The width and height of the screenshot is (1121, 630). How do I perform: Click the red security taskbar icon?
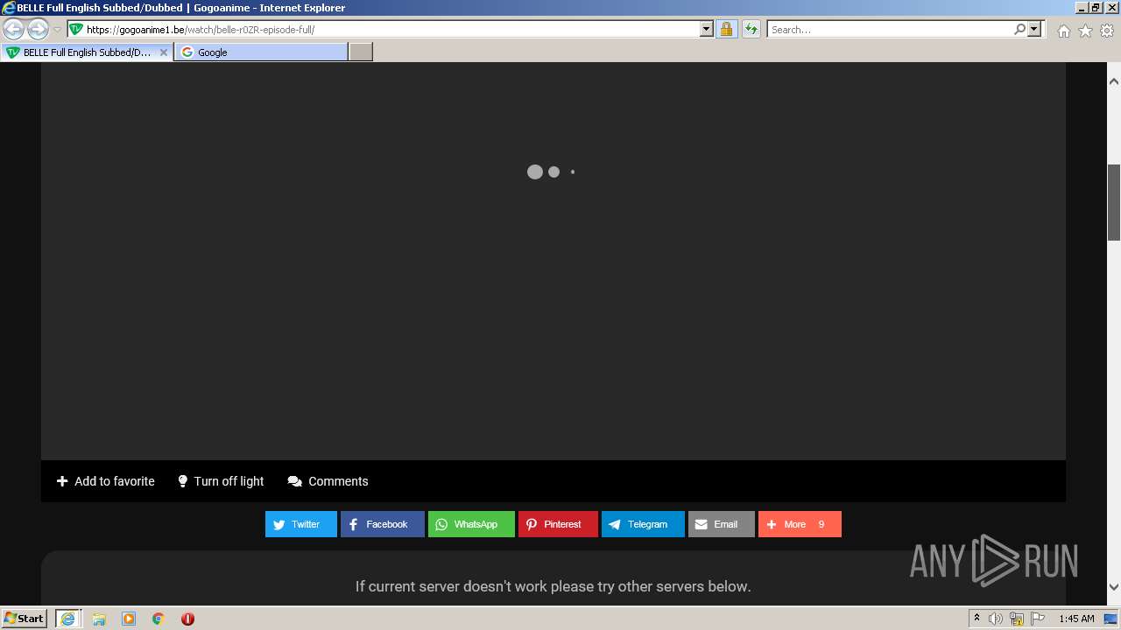point(187,619)
